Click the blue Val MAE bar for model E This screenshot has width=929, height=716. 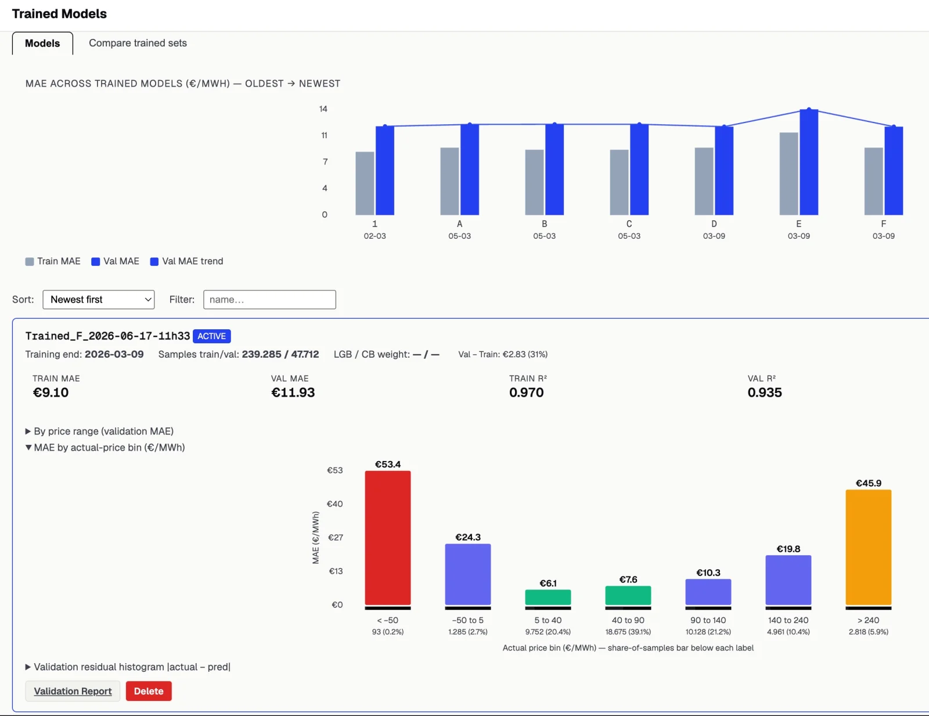click(x=809, y=162)
